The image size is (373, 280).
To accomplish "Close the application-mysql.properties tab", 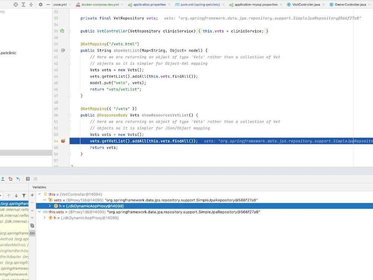I will coord(281,4).
